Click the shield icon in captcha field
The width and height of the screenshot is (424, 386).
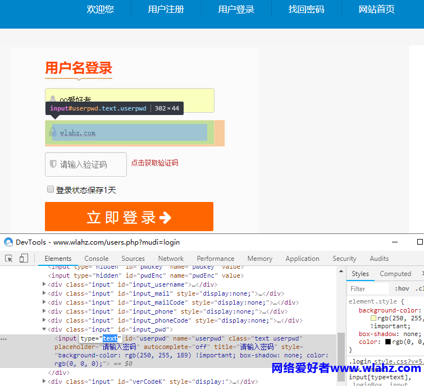coord(53,164)
